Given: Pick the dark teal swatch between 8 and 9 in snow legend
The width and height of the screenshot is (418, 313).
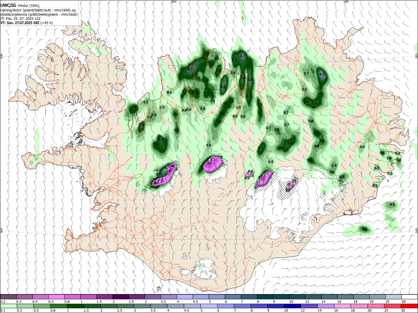Looking at the screenshot, I should [265, 297].
